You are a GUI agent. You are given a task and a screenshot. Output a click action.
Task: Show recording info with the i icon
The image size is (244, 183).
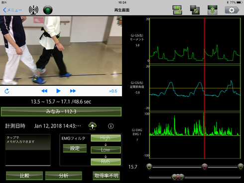point(111,126)
